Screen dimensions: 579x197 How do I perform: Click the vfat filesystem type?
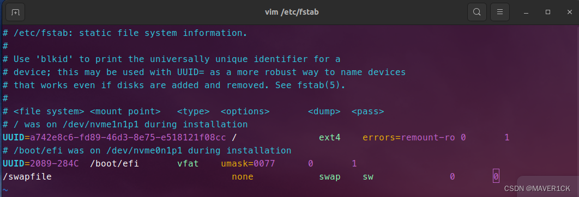point(188,163)
